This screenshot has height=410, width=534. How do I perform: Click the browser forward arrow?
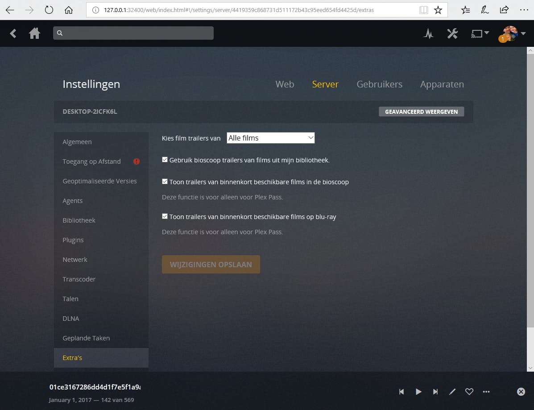[29, 10]
